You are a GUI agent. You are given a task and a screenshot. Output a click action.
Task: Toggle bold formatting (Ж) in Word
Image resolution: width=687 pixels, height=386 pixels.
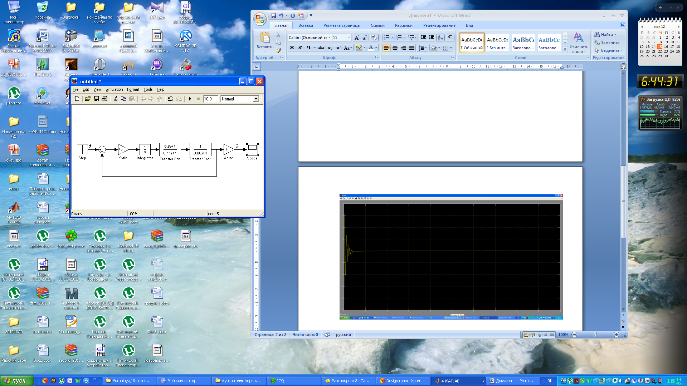pyautogui.click(x=292, y=48)
